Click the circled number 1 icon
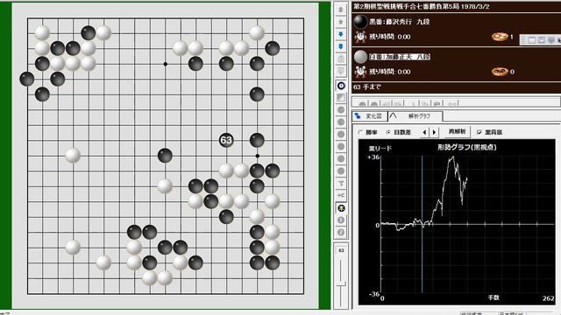 341,220
